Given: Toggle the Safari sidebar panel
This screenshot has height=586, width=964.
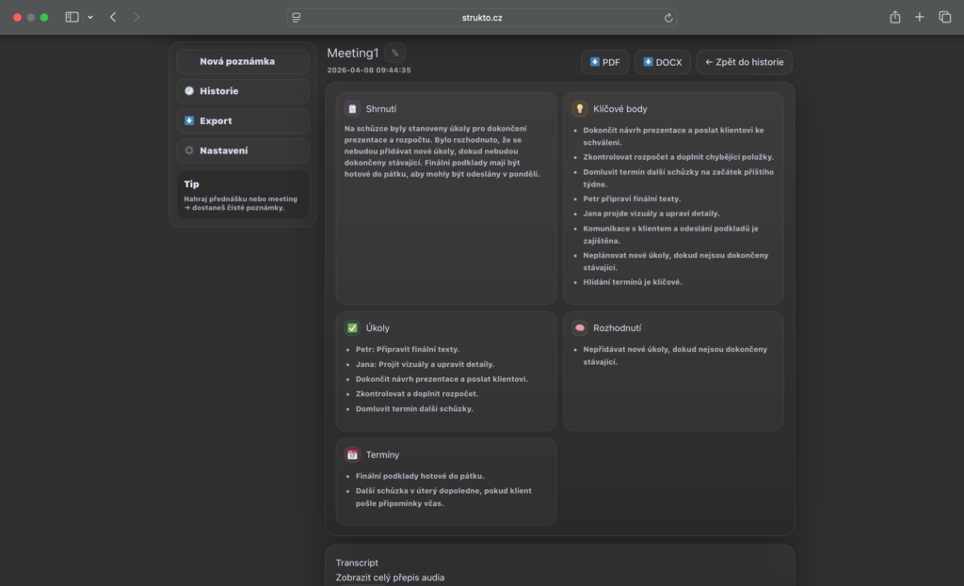Looking at the screenshot, I should coord(72,18).
